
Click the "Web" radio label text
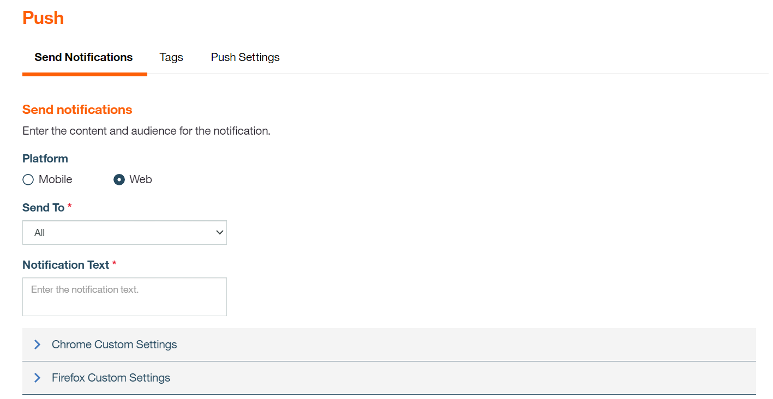click(x=140, y=179)
